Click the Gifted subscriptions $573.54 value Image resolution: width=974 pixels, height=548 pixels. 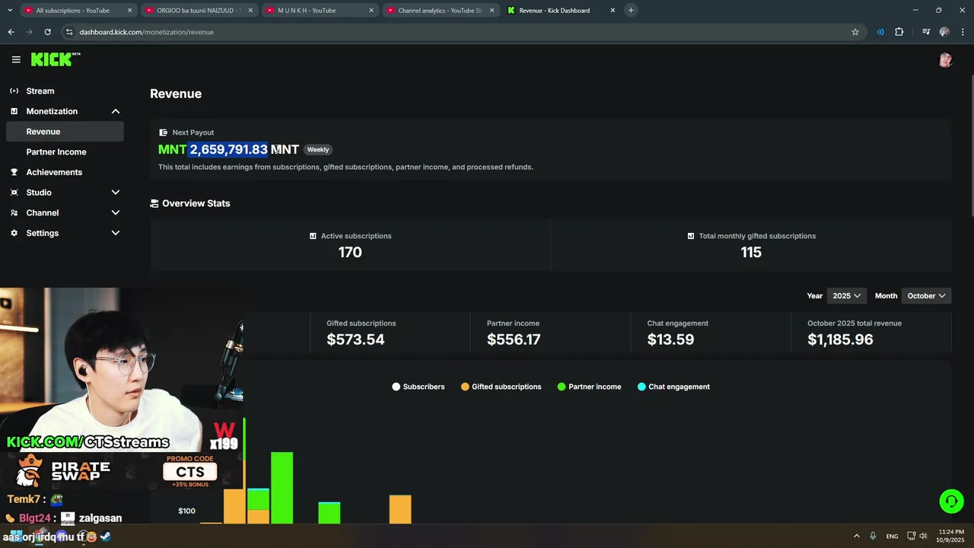pyautogui.click(x=355, y=339)
